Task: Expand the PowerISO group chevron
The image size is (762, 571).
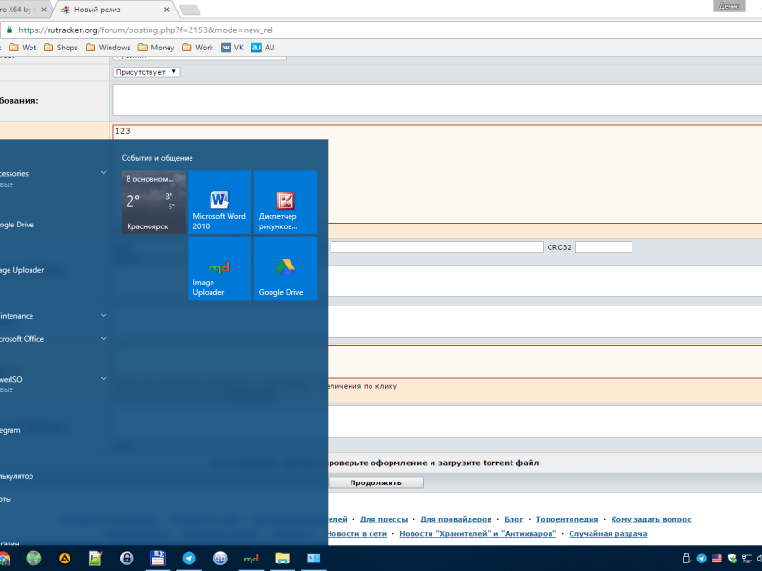Action: click(x=104, y=378)
